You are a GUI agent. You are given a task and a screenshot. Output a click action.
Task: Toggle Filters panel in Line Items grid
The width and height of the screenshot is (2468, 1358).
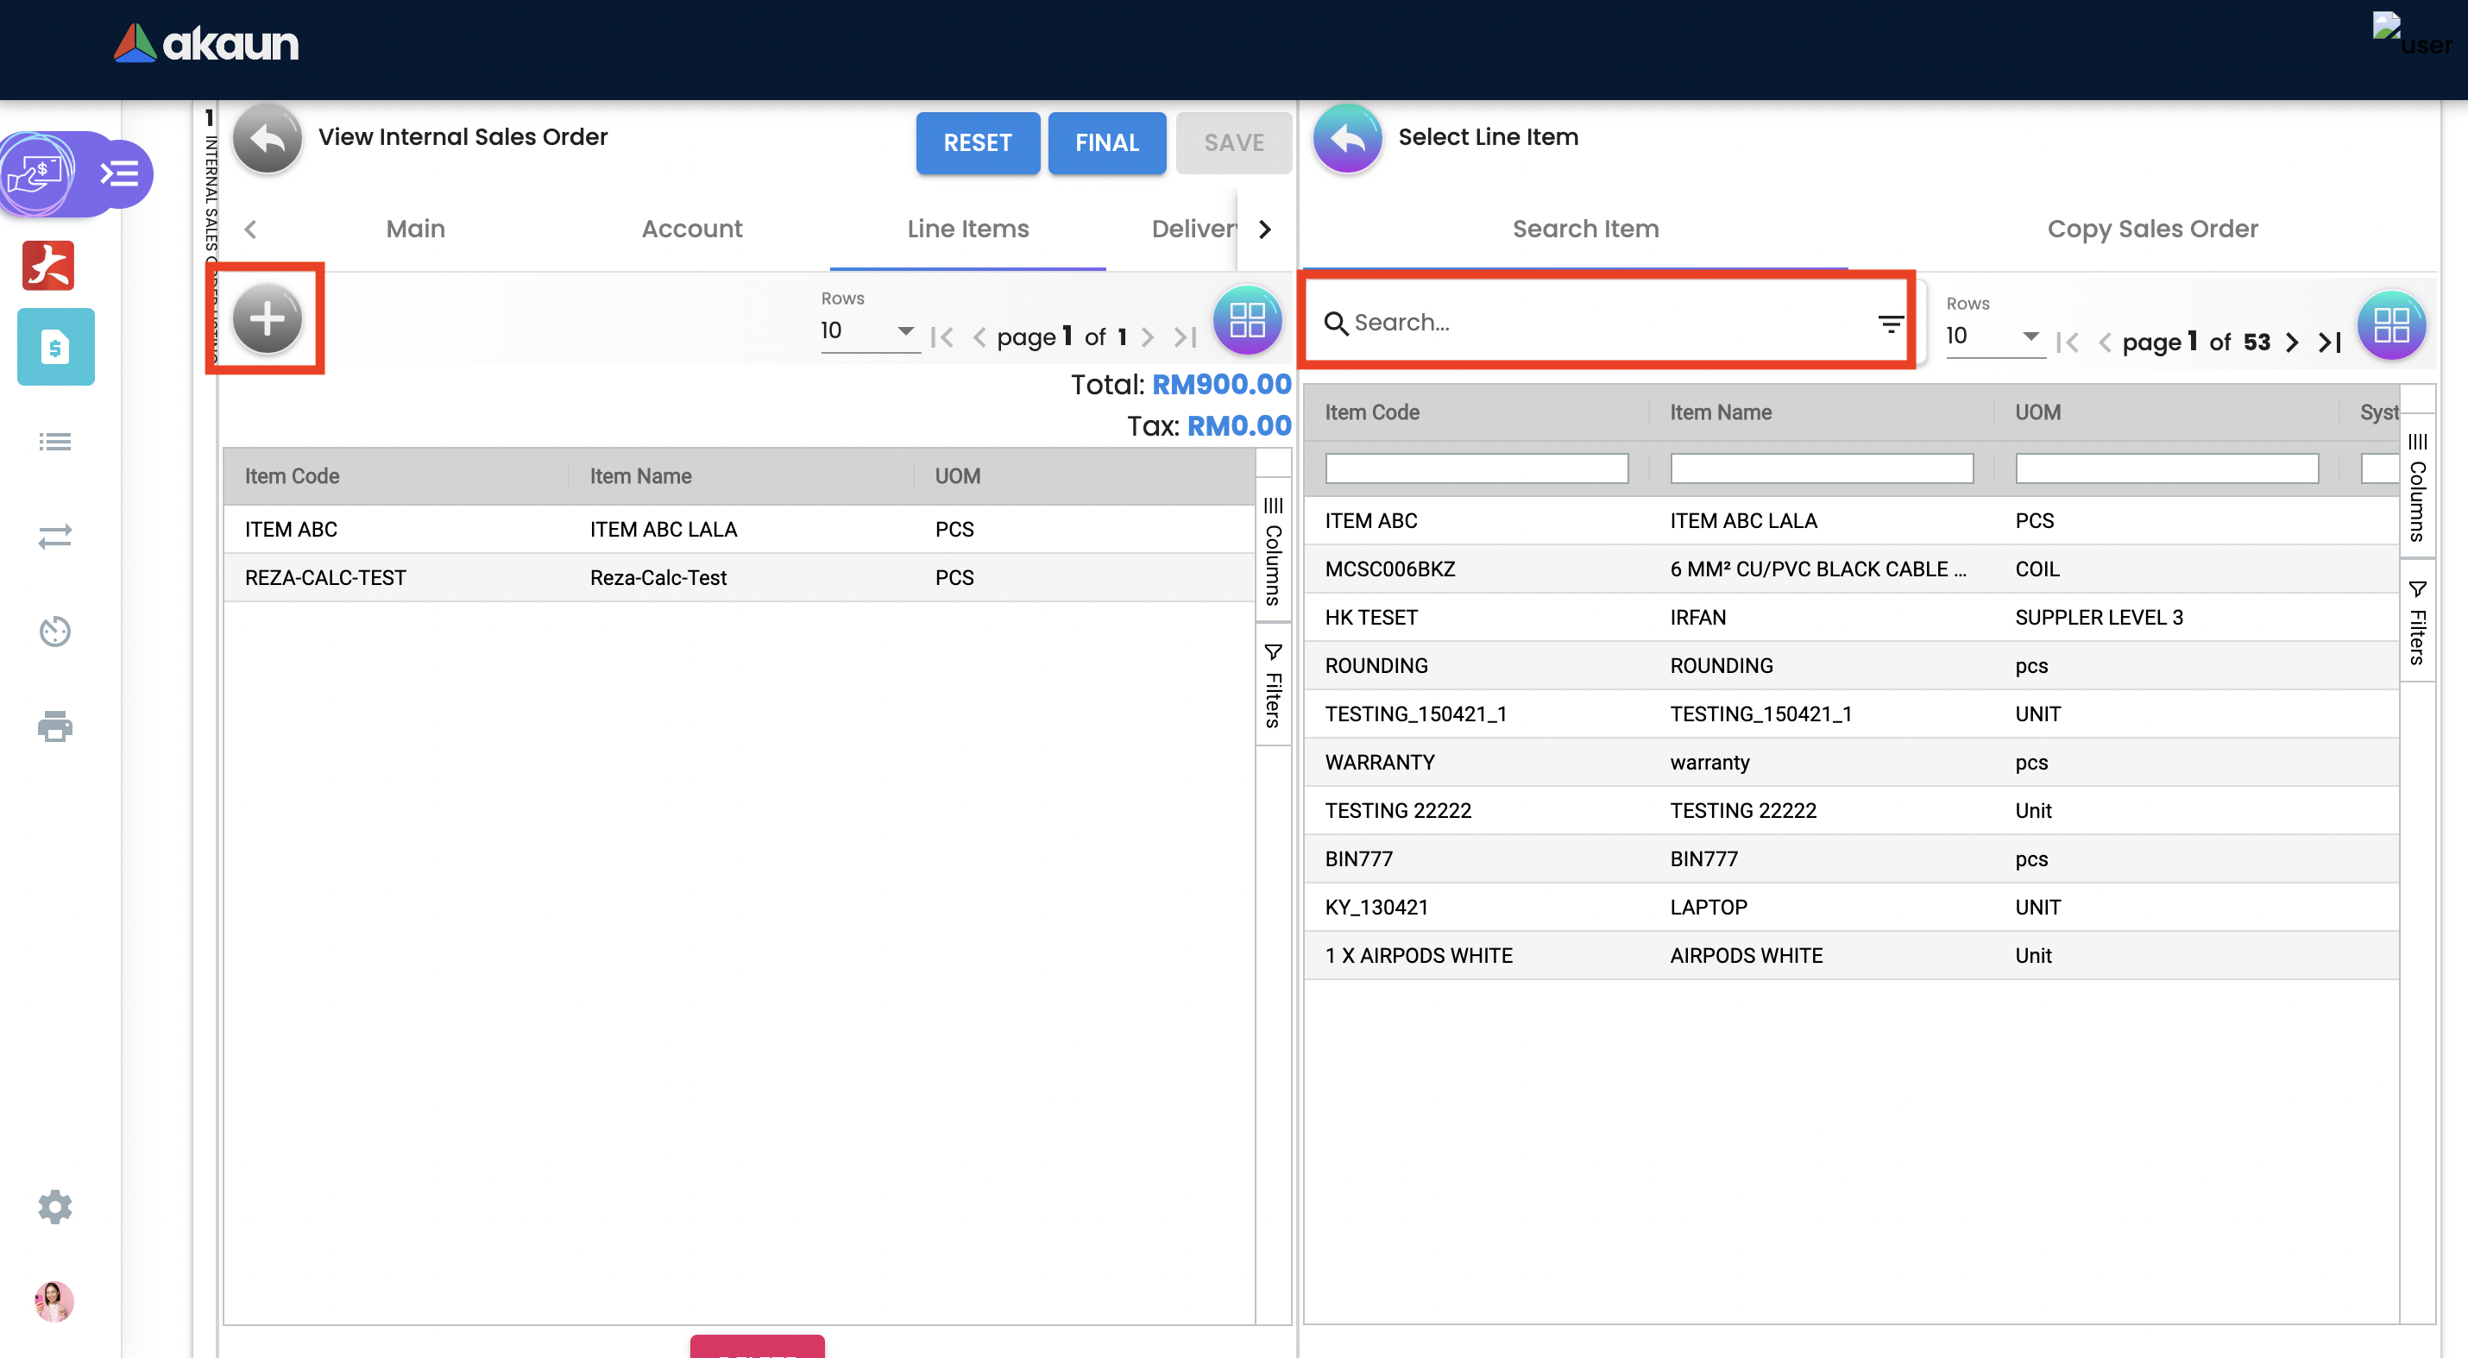1272,686
